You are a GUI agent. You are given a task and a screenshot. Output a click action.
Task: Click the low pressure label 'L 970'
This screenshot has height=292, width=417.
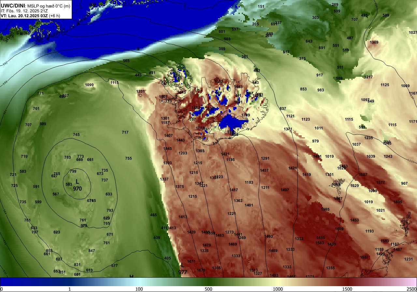pyautogui.click(x=77, y=185)
